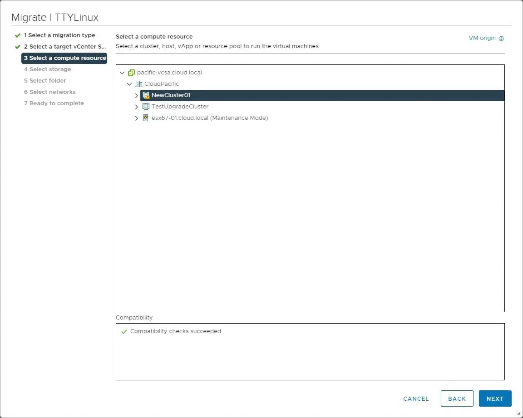Select esx67-01.cloud.local (Maintenance Mode) host
The width and height of the screenshot is (523, 418).
tap(210, 118)
